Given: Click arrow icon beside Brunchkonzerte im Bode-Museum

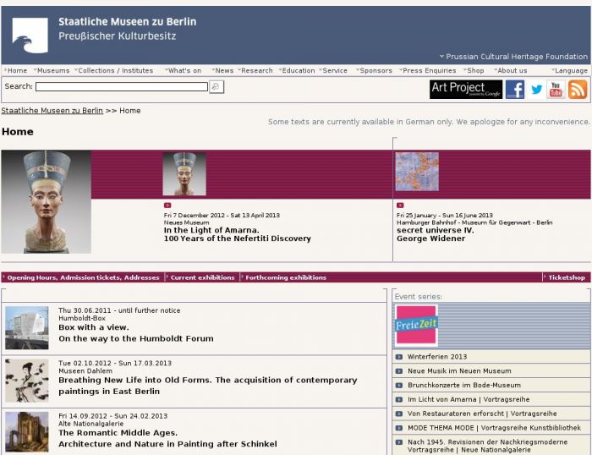Looking at the screenshot, I should (x=398, y=386).
